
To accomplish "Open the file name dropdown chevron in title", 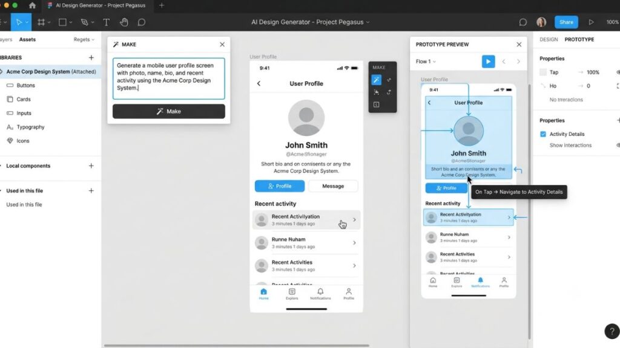I will tap(368, 22).
